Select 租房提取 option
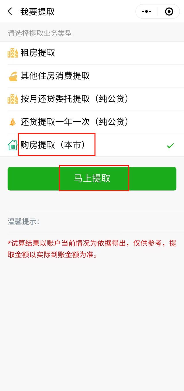Viewport: 184px width, 391px height. [x=92, y=53]
